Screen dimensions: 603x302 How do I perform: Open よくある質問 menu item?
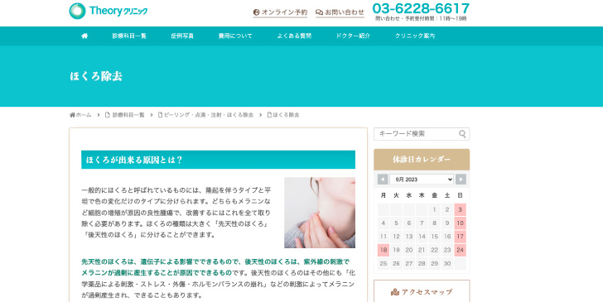294,36
